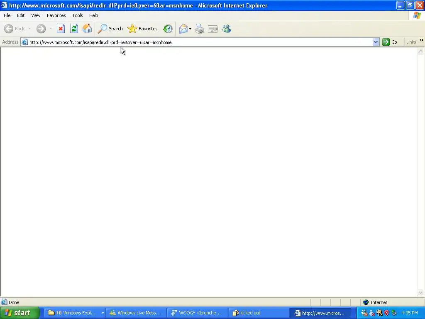Print the page with the printer icon
425x319 pixels.
[x=200, y=29]
